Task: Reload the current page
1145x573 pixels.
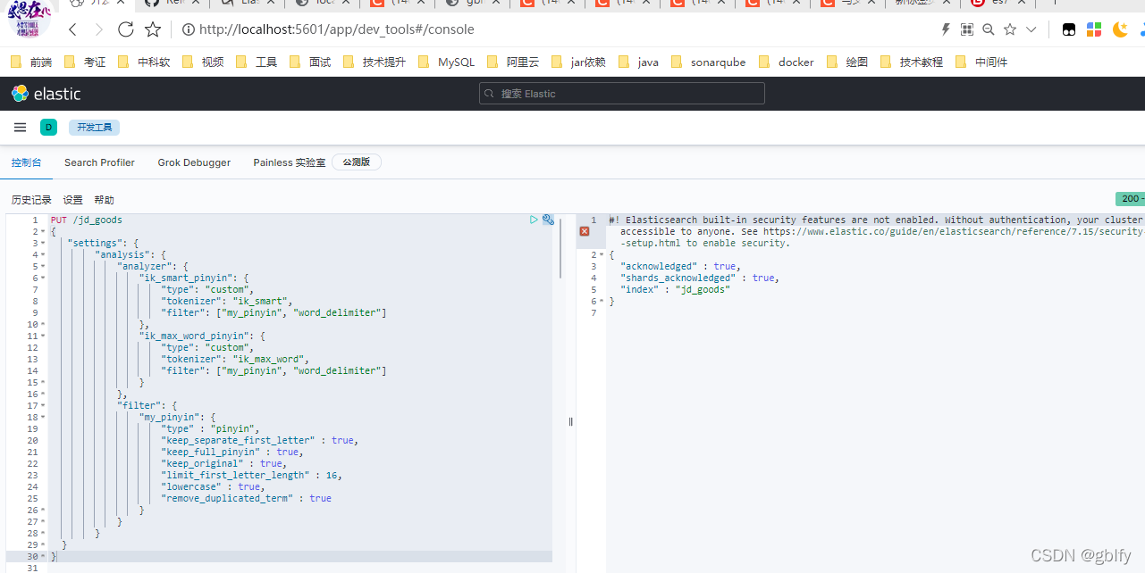Action: click(x=125, y=29)
